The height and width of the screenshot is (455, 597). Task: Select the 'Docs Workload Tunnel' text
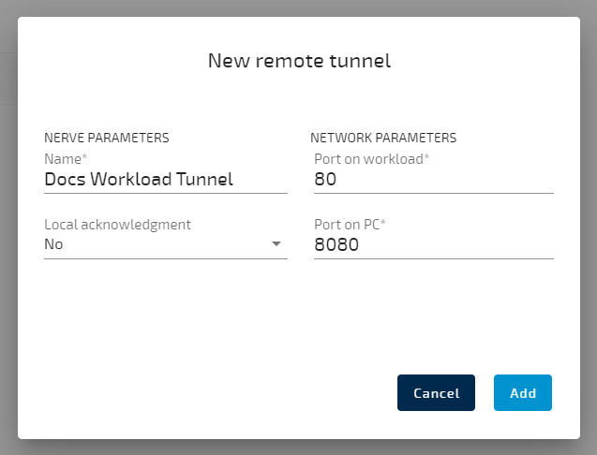pos(139,179)
